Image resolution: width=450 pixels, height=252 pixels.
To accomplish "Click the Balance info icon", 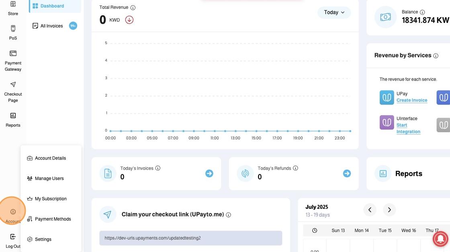I will [x=422, y=12].
